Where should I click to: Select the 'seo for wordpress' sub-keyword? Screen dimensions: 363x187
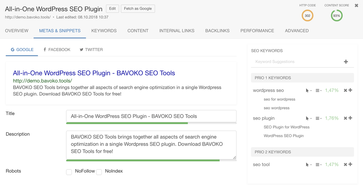point(280,99)
